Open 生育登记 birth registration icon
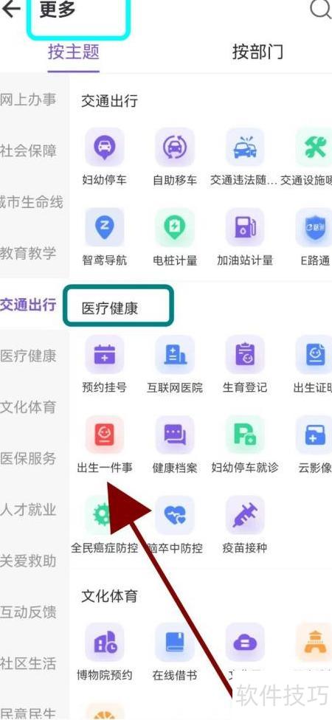The height and width of the screenshot is (720, 332). coord(245,355)
